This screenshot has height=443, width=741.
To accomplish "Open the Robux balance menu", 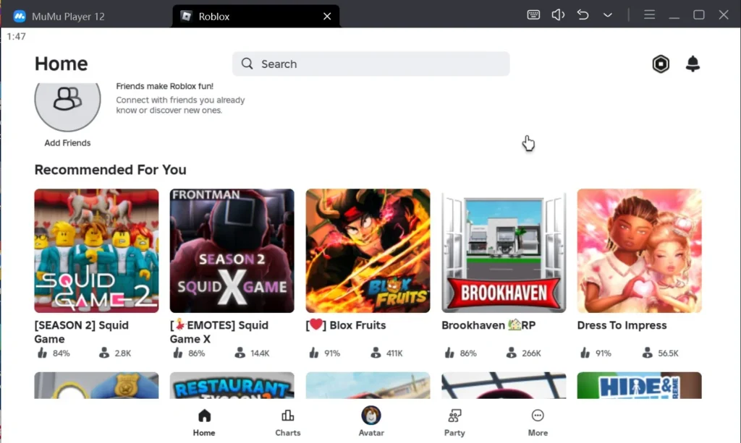I will coord(661,64).
